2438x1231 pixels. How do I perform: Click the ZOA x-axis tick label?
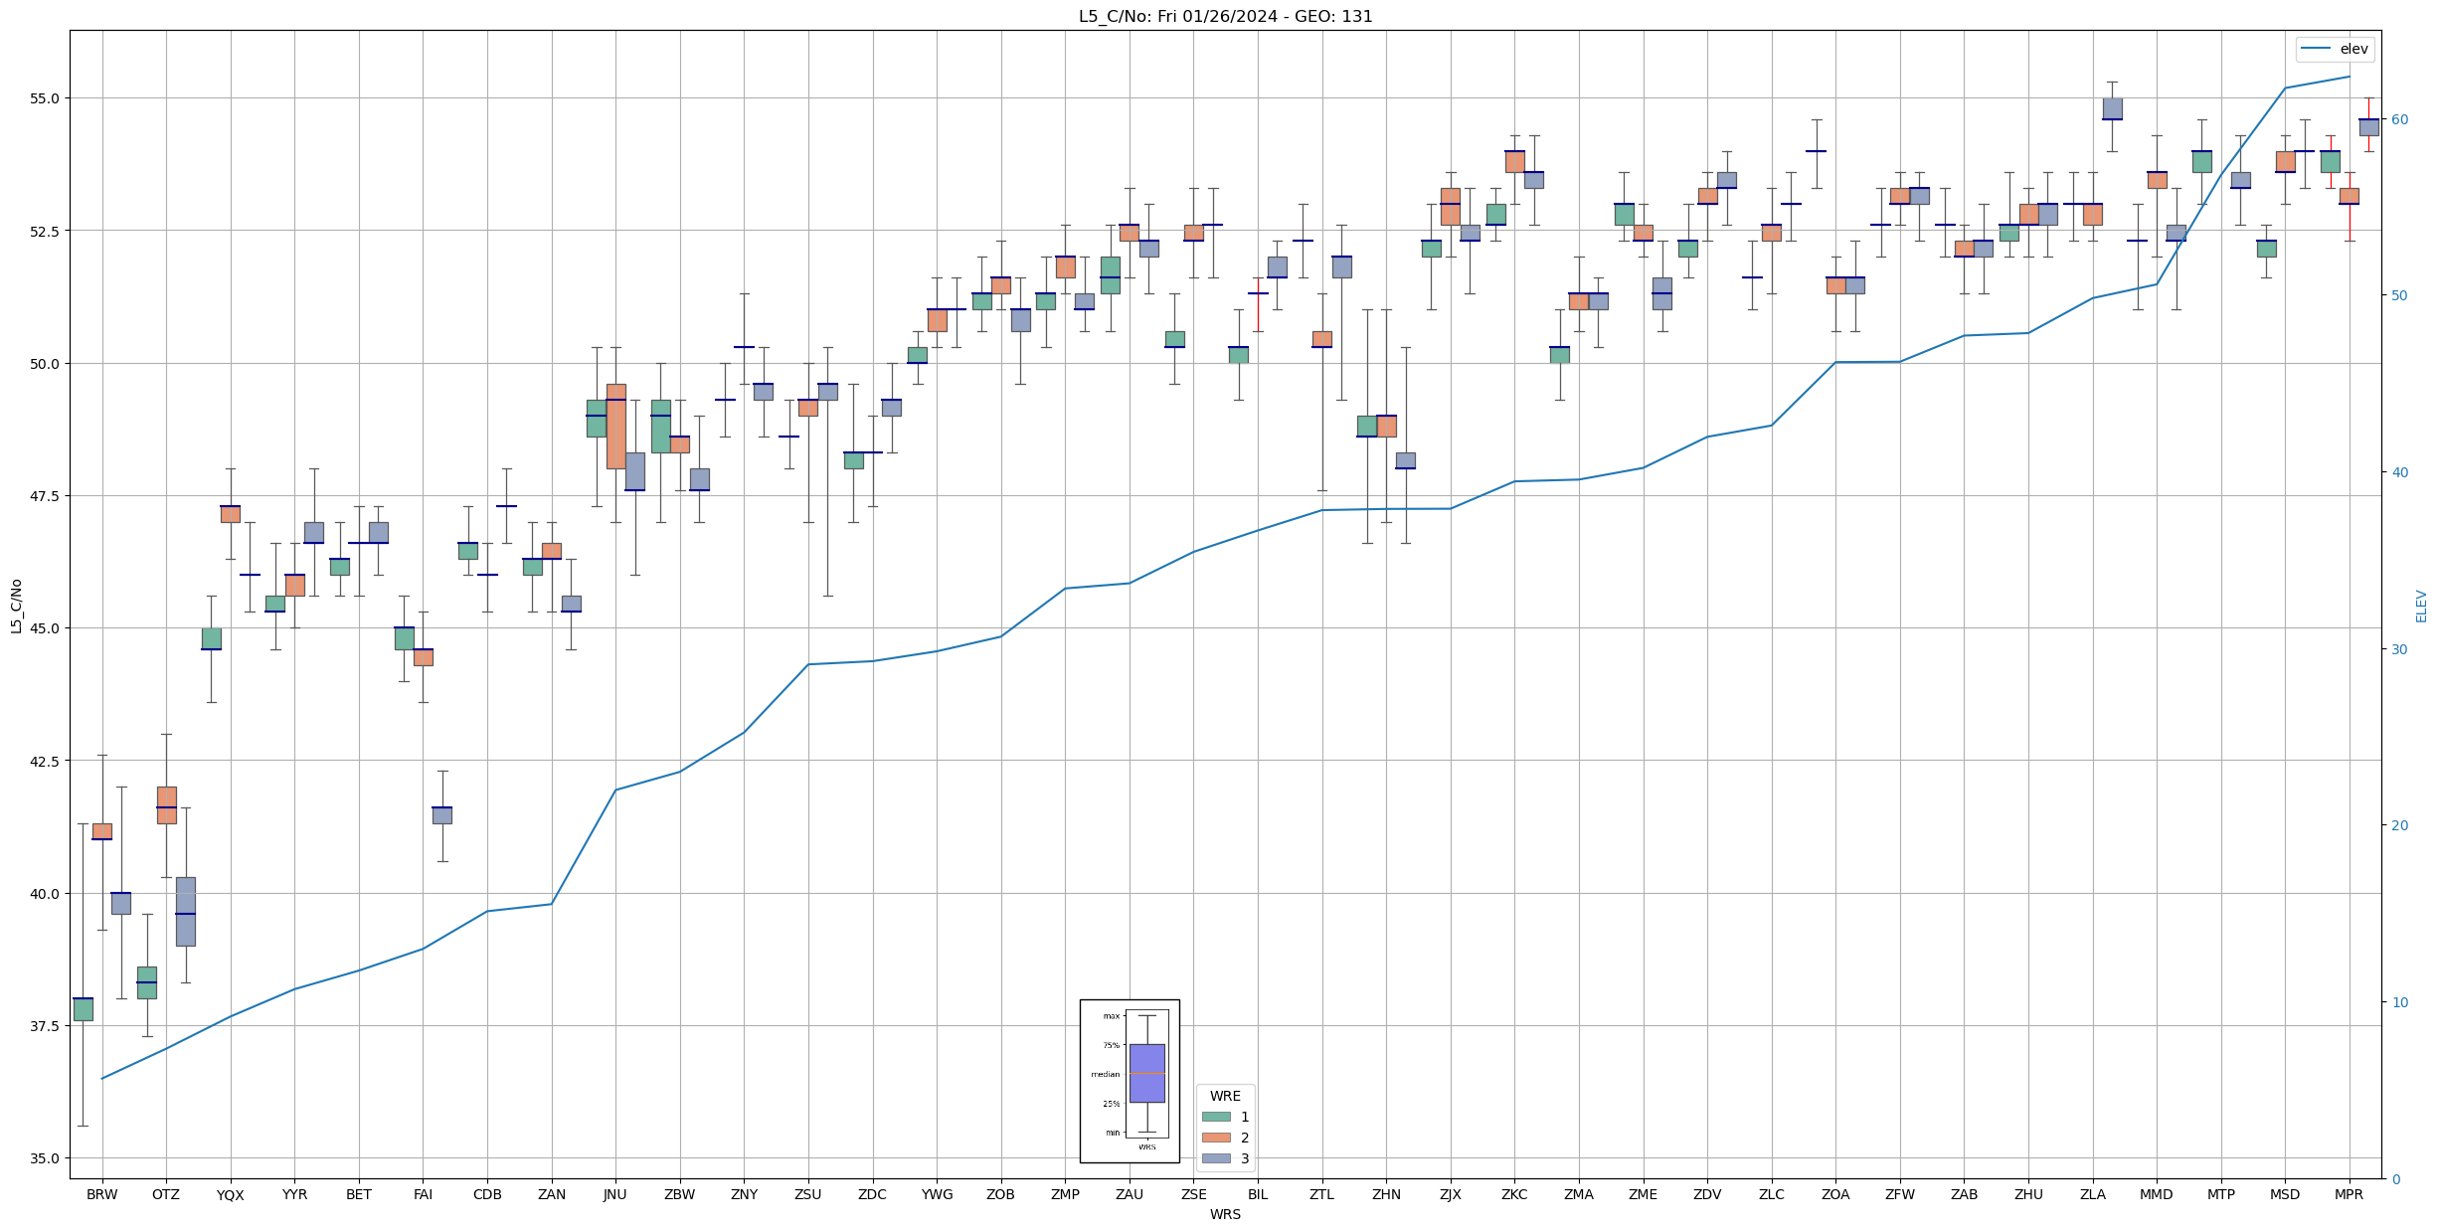[1835, 1194]
